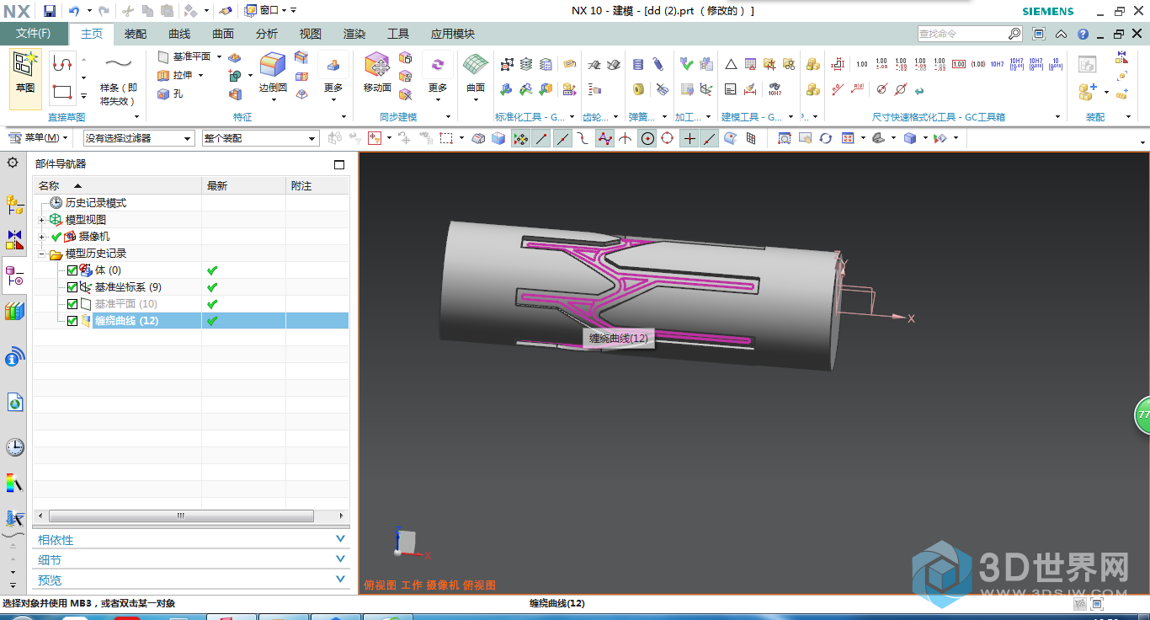Toggle the snap to intersection cross button

coord(626,138)
